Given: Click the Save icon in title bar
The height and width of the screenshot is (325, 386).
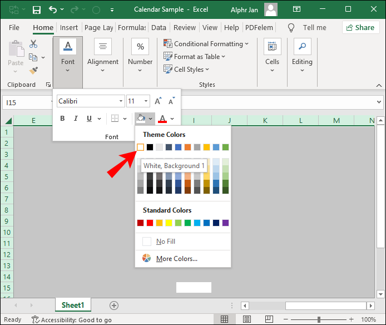Looking at the screenshot, I should tap(37, 9).
